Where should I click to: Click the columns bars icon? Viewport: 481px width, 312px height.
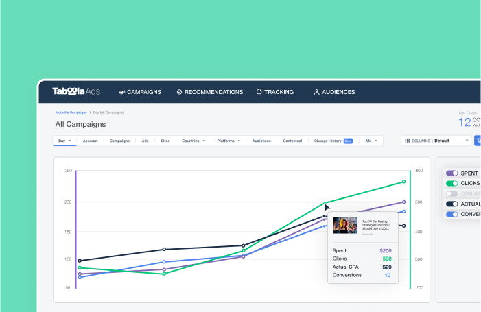coord(408,141)
